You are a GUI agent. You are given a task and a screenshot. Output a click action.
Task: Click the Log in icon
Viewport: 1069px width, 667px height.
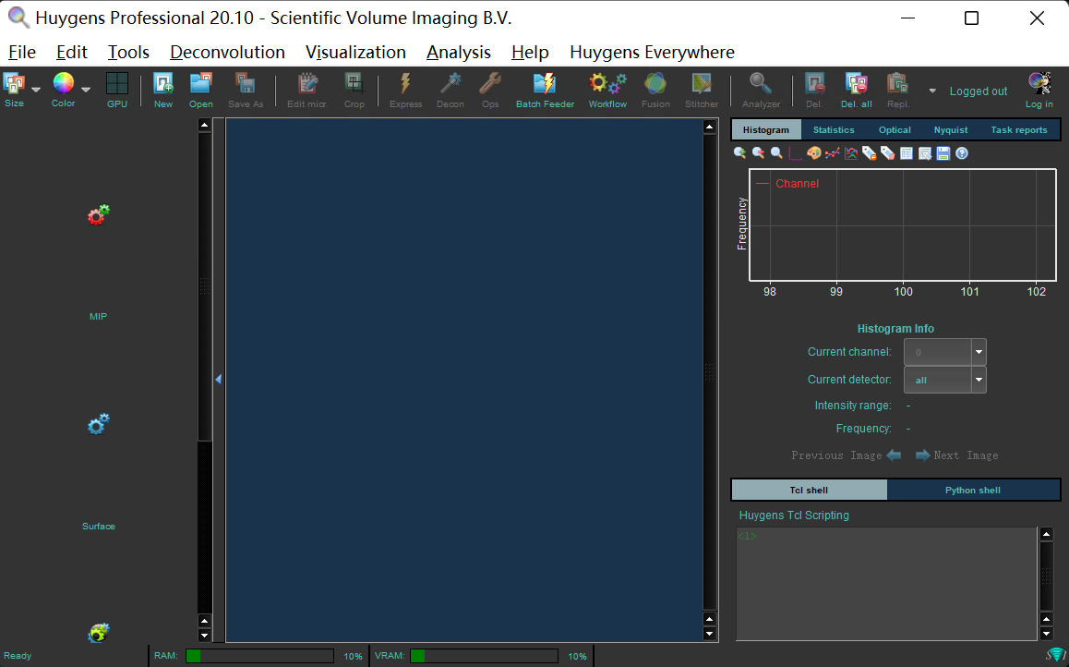(1039, 83)
